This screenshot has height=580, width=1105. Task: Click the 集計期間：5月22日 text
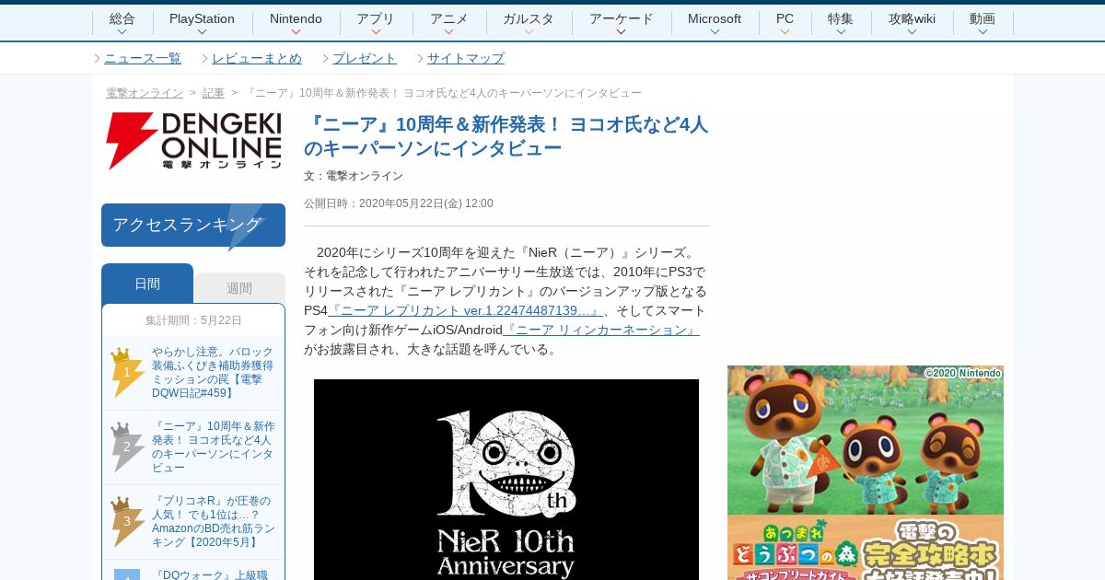193,320
